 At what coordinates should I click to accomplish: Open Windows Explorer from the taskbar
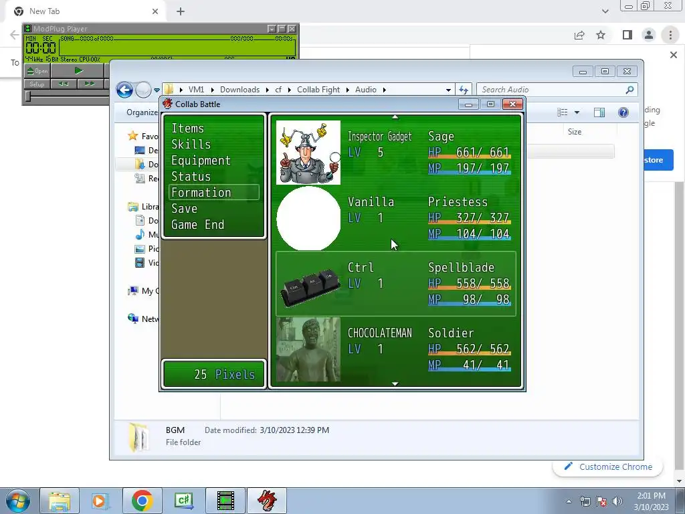(x=60, y=501)
